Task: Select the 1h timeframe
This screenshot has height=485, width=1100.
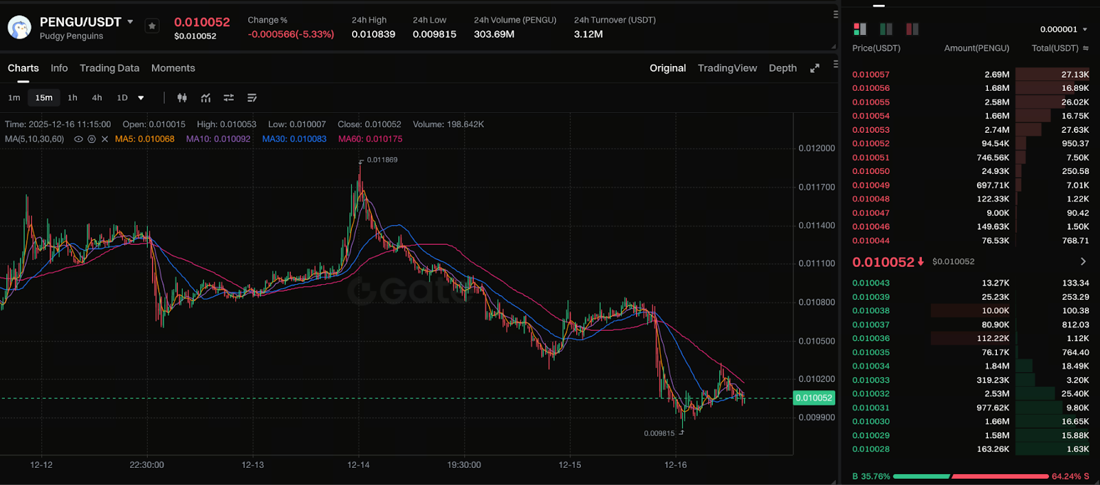Action: pyautogui.click(x=72, y=98)
